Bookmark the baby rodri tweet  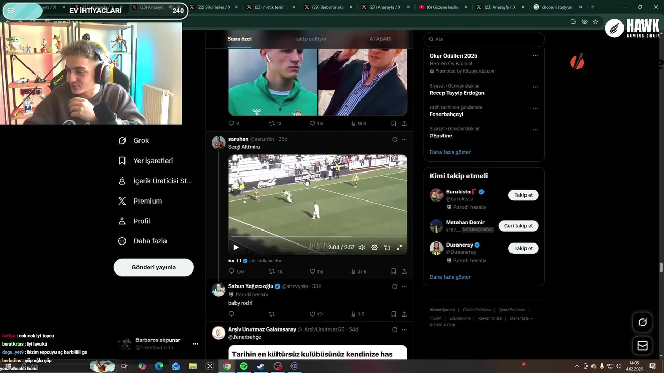point(393,314)
